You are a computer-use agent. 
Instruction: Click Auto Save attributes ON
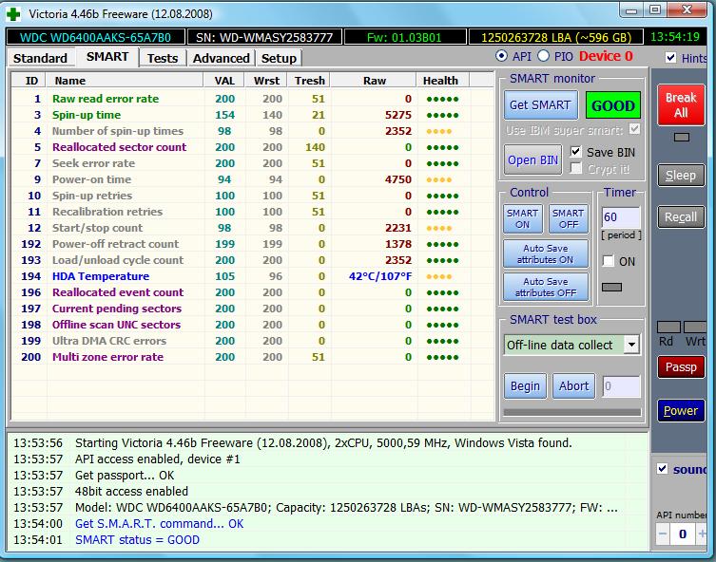click(x=546, y=253)
